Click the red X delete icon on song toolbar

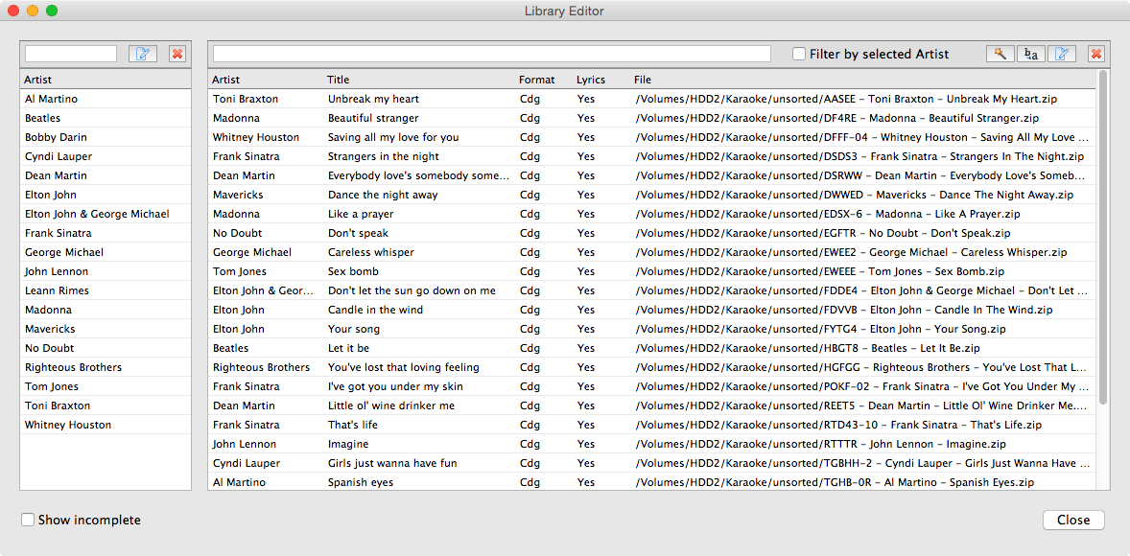click(1095, 54)
